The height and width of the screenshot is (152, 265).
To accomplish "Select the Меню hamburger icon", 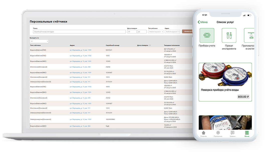I will [x=247, y=132].
